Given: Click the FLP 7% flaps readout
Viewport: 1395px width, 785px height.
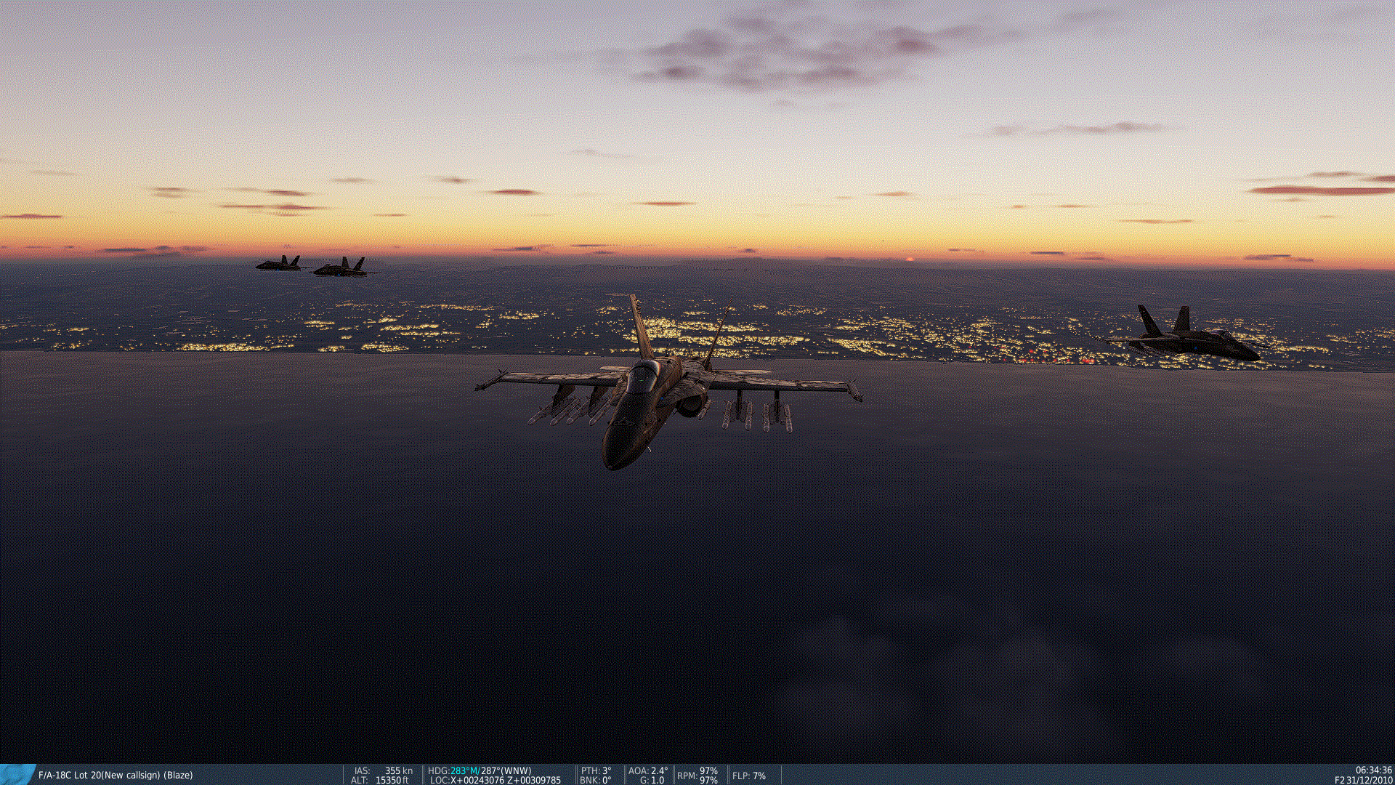Looking at the screenshot, I should (x=748, y=776).
